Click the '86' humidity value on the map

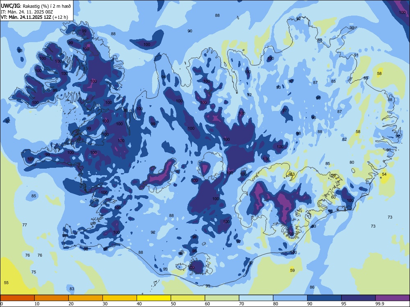312,287
